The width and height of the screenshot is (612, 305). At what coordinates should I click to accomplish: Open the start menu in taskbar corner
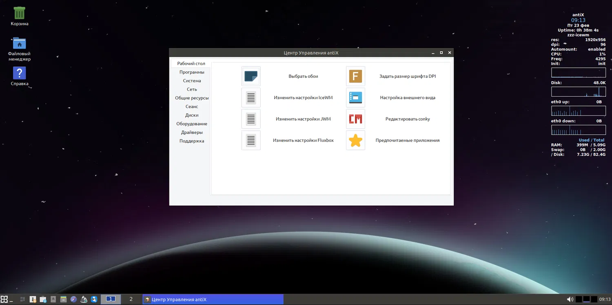[4, 299]
